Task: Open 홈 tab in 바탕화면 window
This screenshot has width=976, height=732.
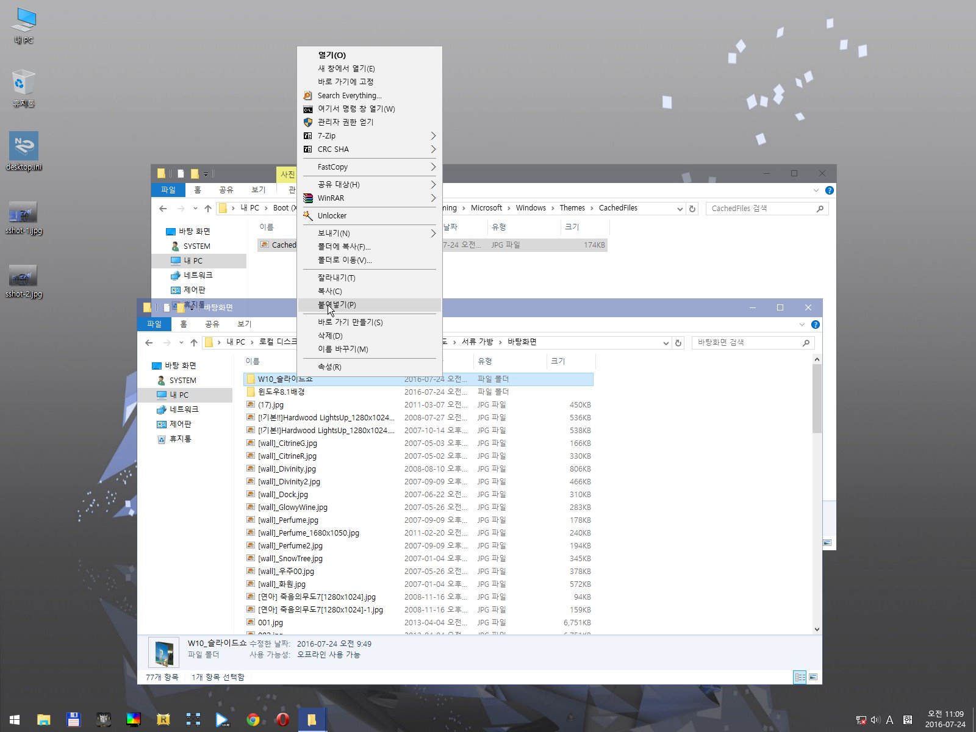Action: click(x=184, y=324)
